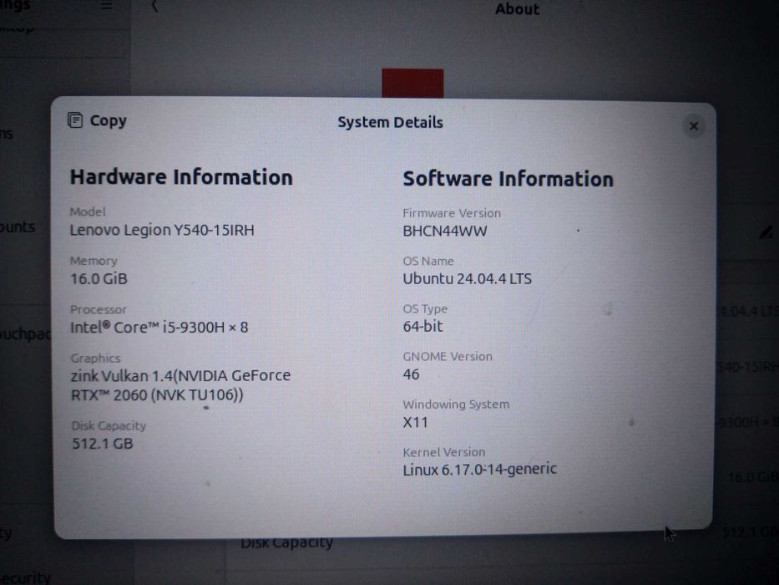Select the firmware version BHCN44WW

(445, 231)
